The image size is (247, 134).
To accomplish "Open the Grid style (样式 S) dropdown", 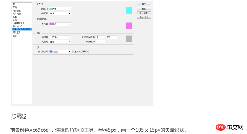I will point(60,42).
